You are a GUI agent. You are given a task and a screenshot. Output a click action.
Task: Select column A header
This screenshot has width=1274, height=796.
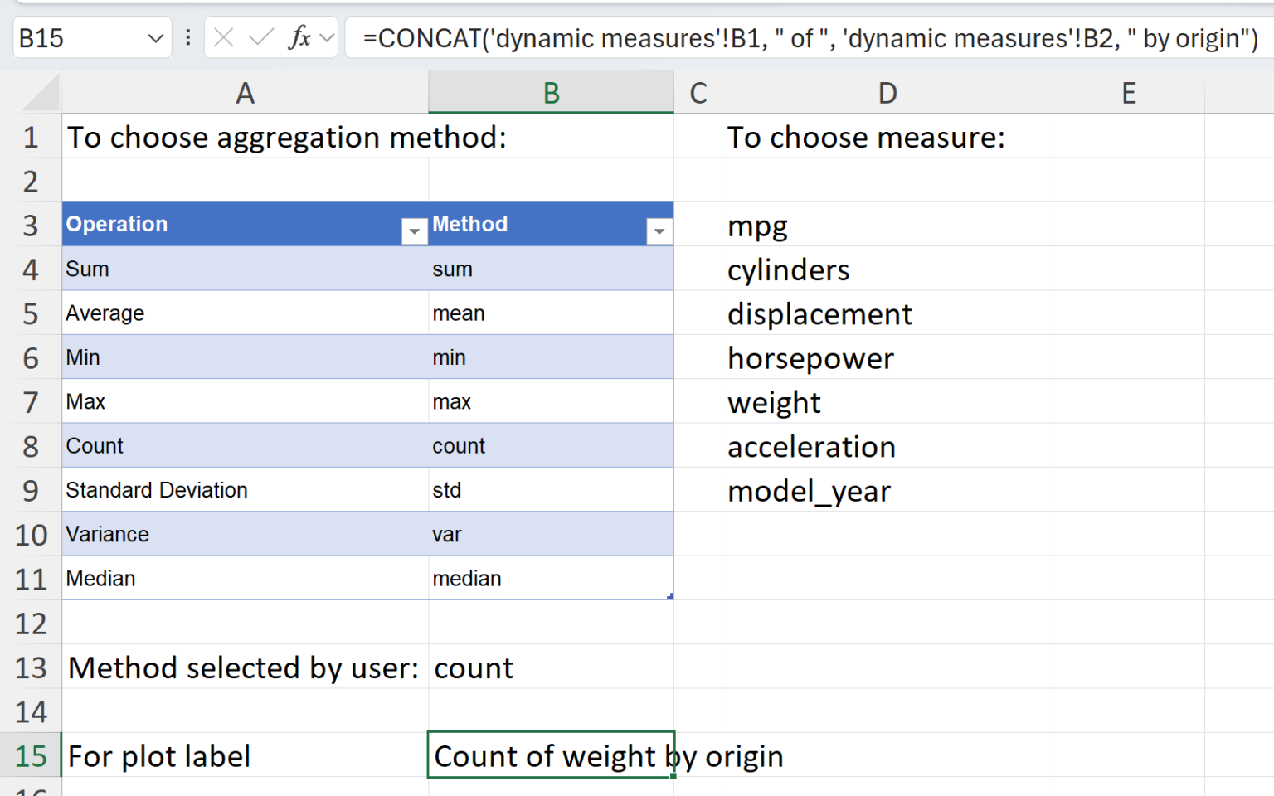tap(245, 93)
